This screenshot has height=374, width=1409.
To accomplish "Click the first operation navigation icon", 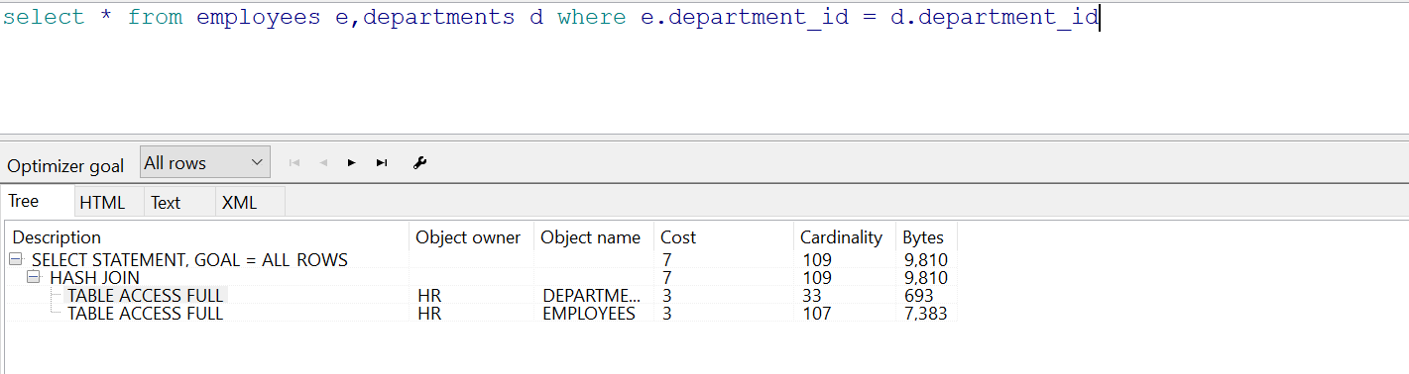I will click(x=294, y=163).
